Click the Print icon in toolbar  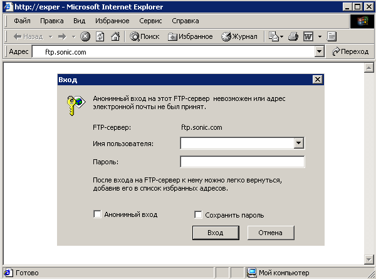click(x=293, y=36)
